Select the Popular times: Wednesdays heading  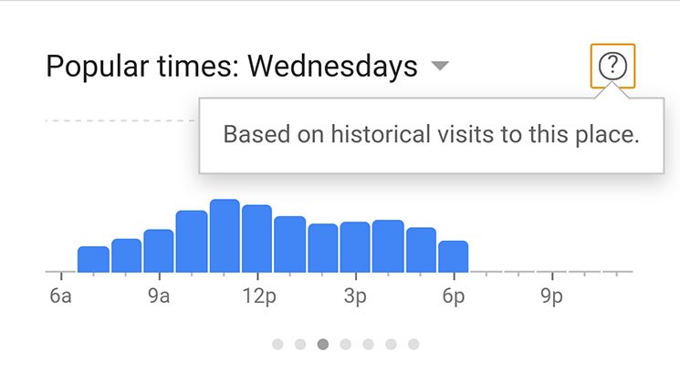tap(232, 67)
